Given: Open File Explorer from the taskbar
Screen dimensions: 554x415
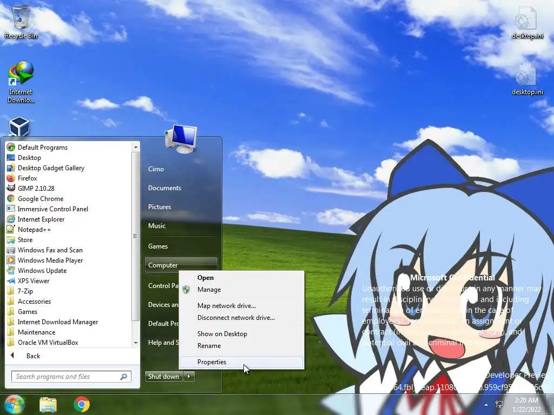Looking at the screenshot, I should pos(48,405).
